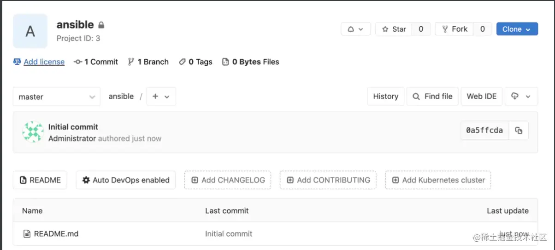
Task: Click Find file button
Action: click(432, 97)
